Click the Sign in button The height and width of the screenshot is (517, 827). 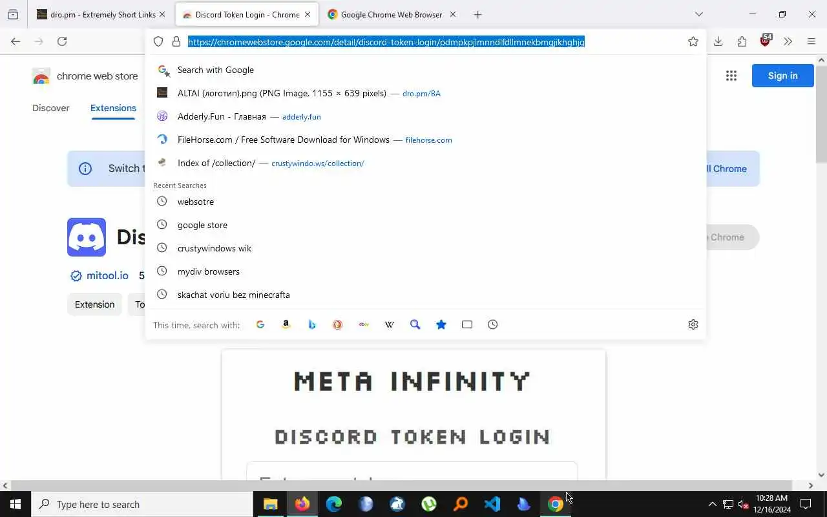click(x=782, y=76)
